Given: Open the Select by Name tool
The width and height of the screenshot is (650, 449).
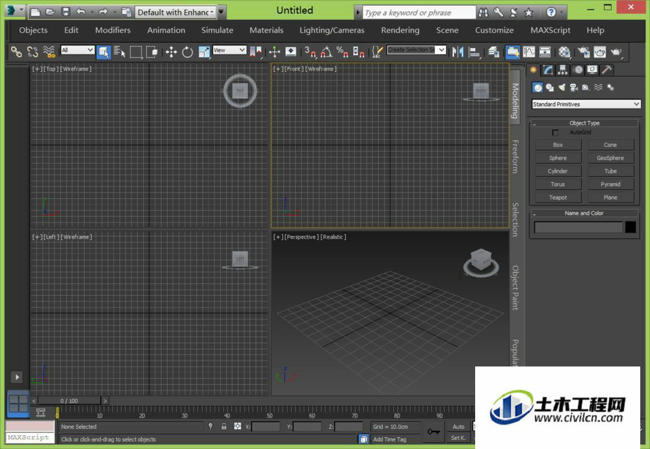Looking at the screenshot, I should tap(120, 52).
